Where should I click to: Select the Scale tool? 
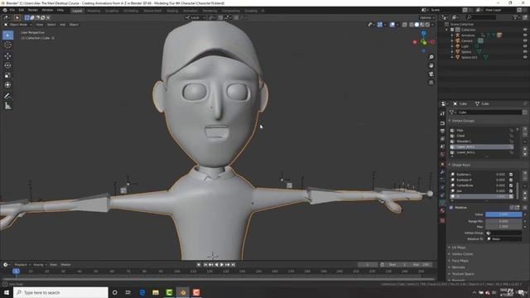(7, 75)
